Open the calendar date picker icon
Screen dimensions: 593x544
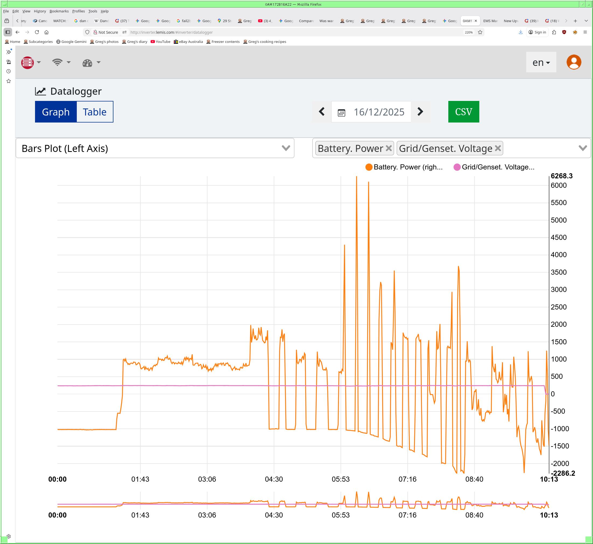(341, 113)
